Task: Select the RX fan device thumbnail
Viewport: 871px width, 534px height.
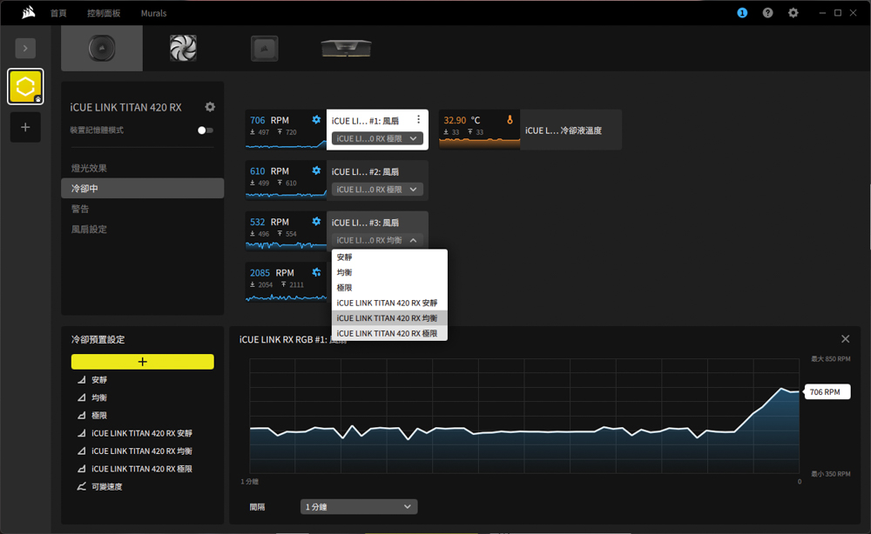Action: (183, 48)
